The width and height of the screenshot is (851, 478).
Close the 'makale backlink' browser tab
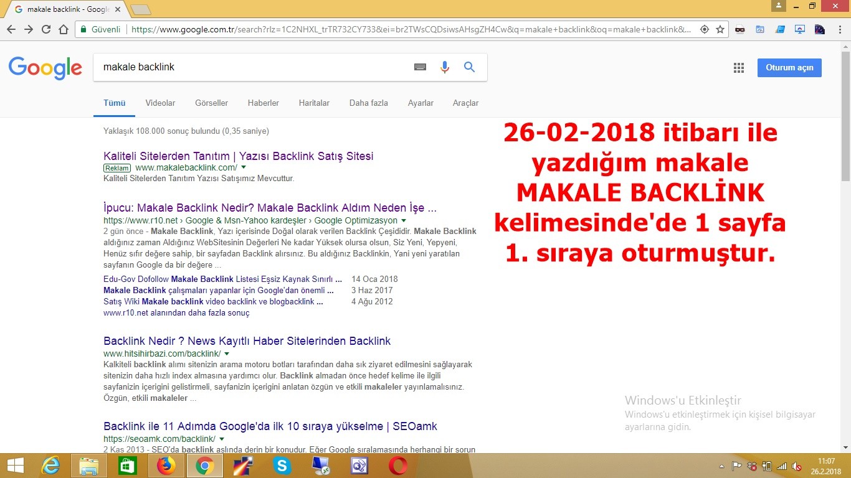[x=118, y=9]
